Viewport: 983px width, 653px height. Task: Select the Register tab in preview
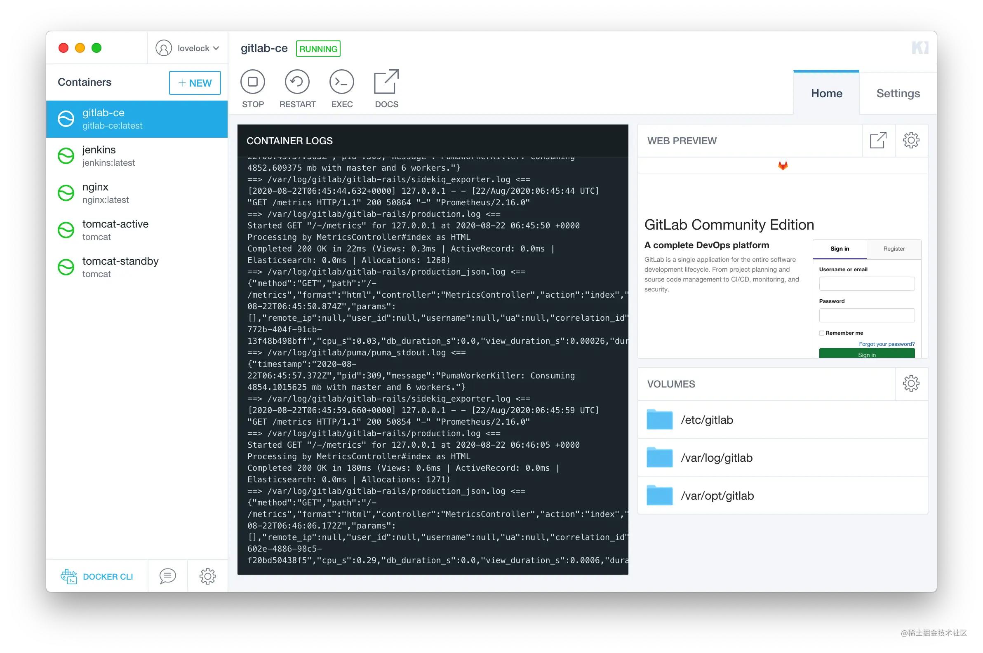click(x=894, y=249)
